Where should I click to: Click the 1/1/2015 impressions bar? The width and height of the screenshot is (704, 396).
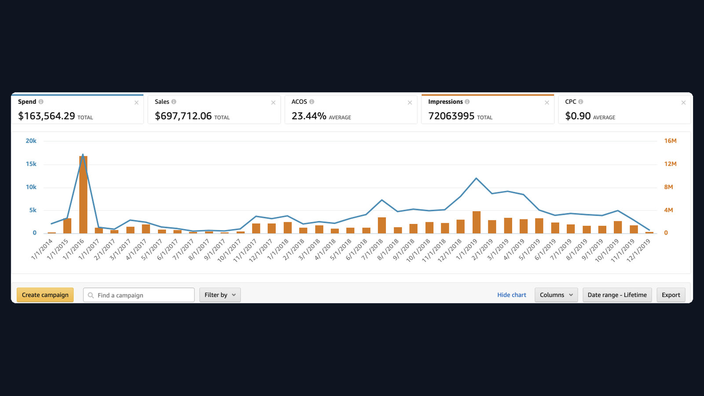(67, 226)
